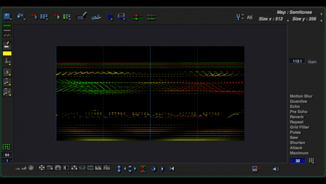Image resolution: width=326 pixels, height=184 pixels.
Task: Click the yellow color swatch
Action: point(7,53)
